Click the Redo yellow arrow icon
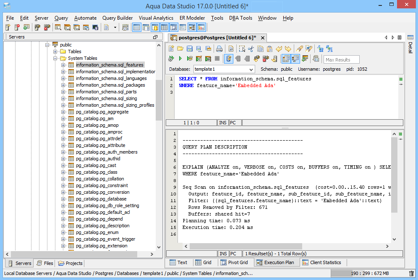Image resolution: width=418 pixels, height=280 pixels. pos(288,49)
